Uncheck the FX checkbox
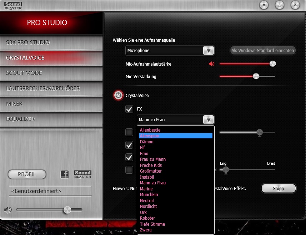Screen dimensions: 306x235 coord(129,109)
